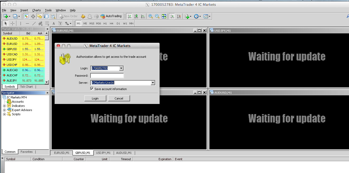Click the Zoom In magnifier icon
Viewport: 349px width, 173px height.
(151, 16)
